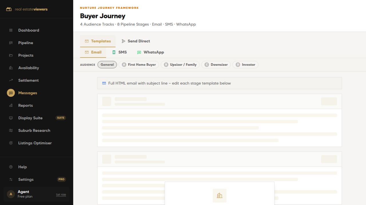Switch to the Send Direct tab
The width and height of the screenshot is (366, 205).
136,41
